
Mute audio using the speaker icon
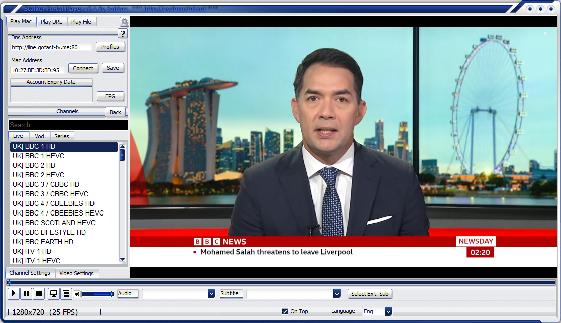[77, 294]
